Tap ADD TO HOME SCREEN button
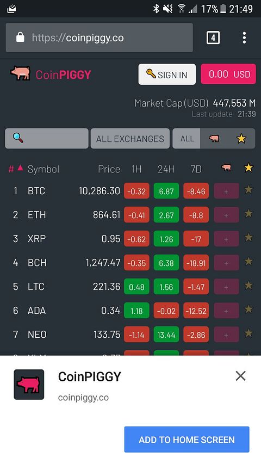The image size is (261, 464). click(187, 440)
